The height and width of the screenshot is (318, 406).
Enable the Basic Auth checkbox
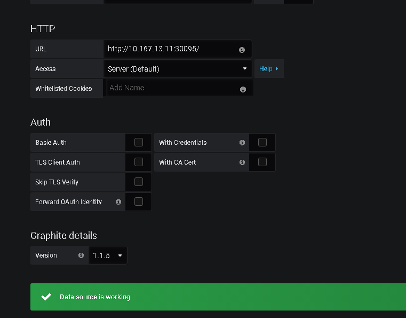pyautogui.click(x=139, y=142)
